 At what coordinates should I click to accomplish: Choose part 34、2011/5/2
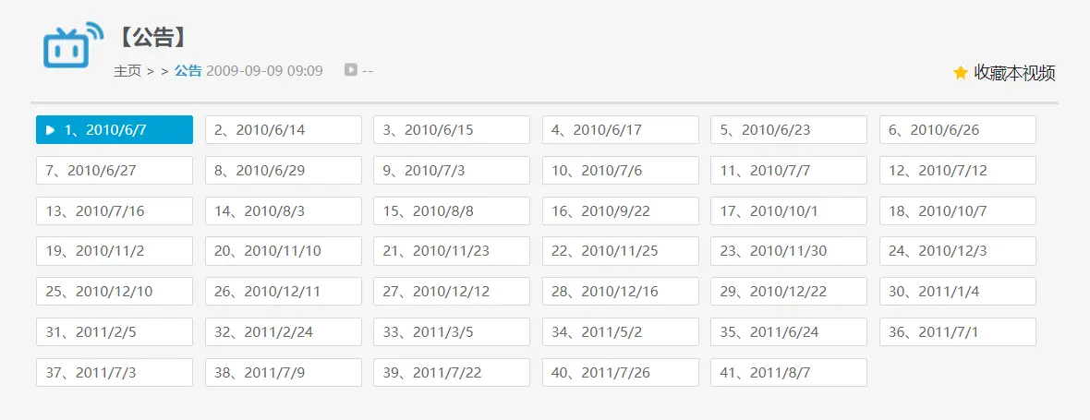pyautogui.click(x=620, y=332)
